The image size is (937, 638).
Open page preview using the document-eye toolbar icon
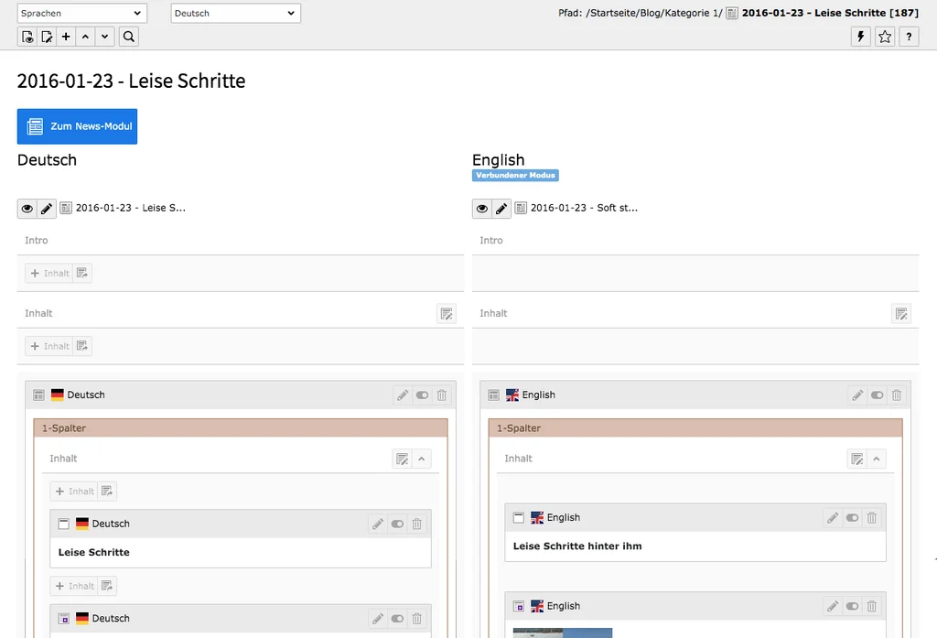coord(27,37)
